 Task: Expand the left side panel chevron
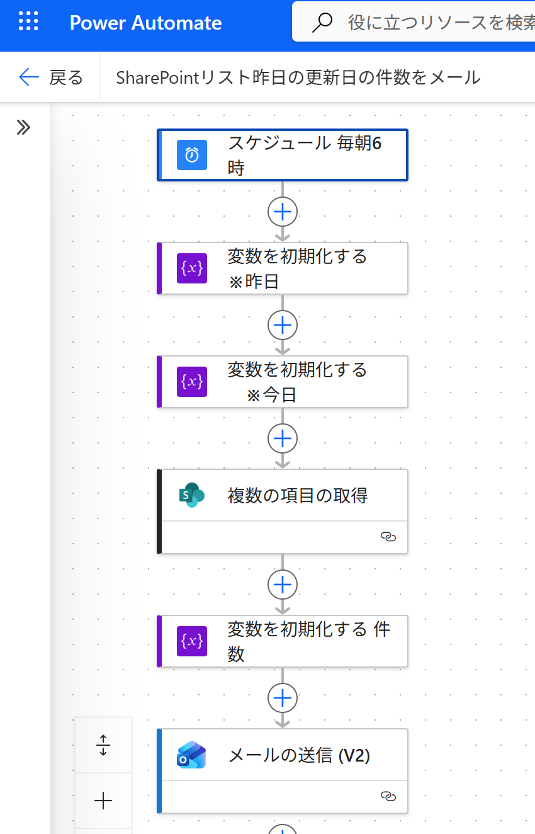23,128
